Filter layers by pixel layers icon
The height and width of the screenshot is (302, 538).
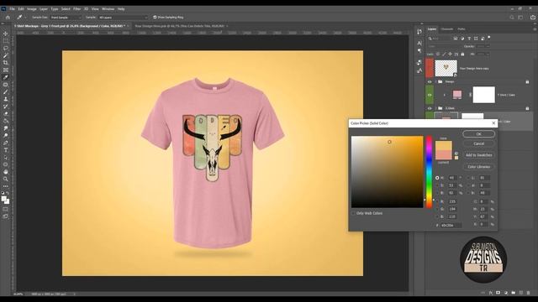pos(456,39)
